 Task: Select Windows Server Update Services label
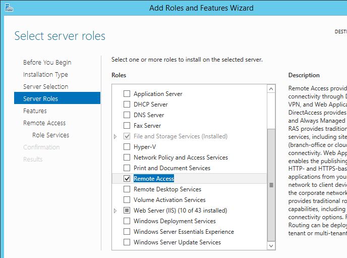click(177, 242)
